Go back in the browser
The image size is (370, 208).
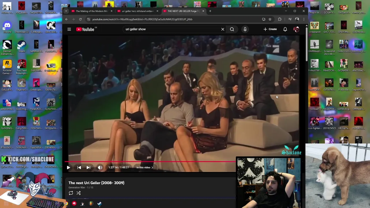click(x=66, y=19)
